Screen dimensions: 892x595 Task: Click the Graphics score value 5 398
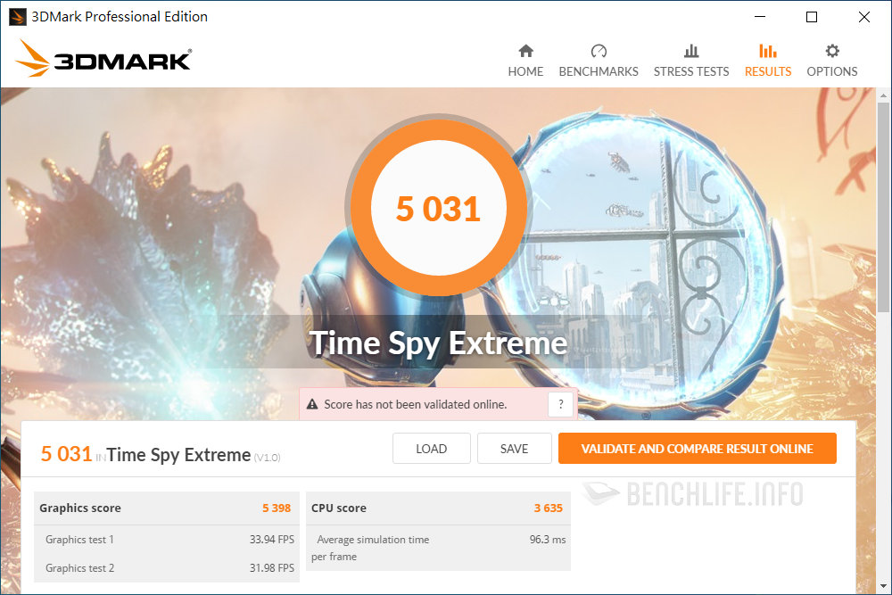tap(277, 508)
